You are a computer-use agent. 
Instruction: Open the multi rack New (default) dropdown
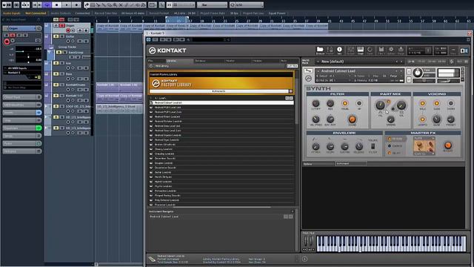[x=359, y=62]
